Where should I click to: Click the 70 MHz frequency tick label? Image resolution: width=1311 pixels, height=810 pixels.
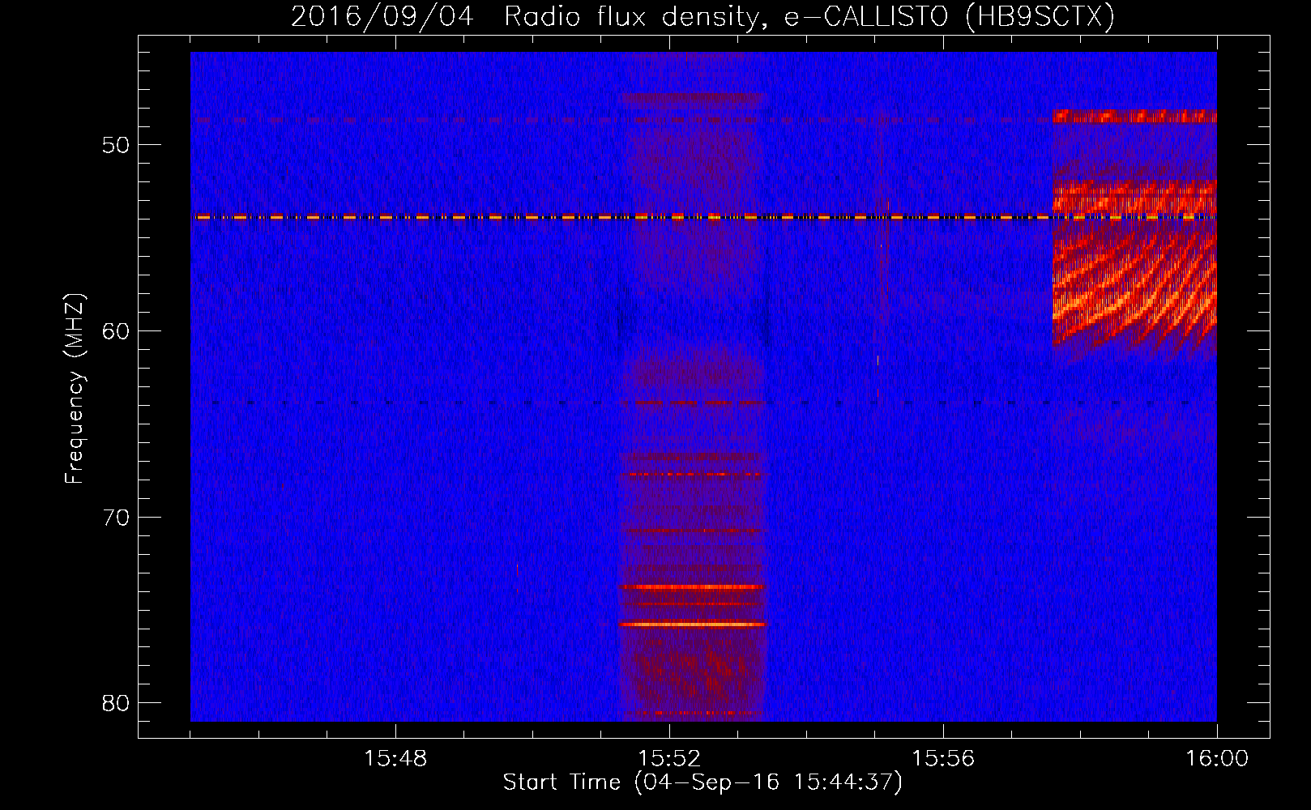117,518
